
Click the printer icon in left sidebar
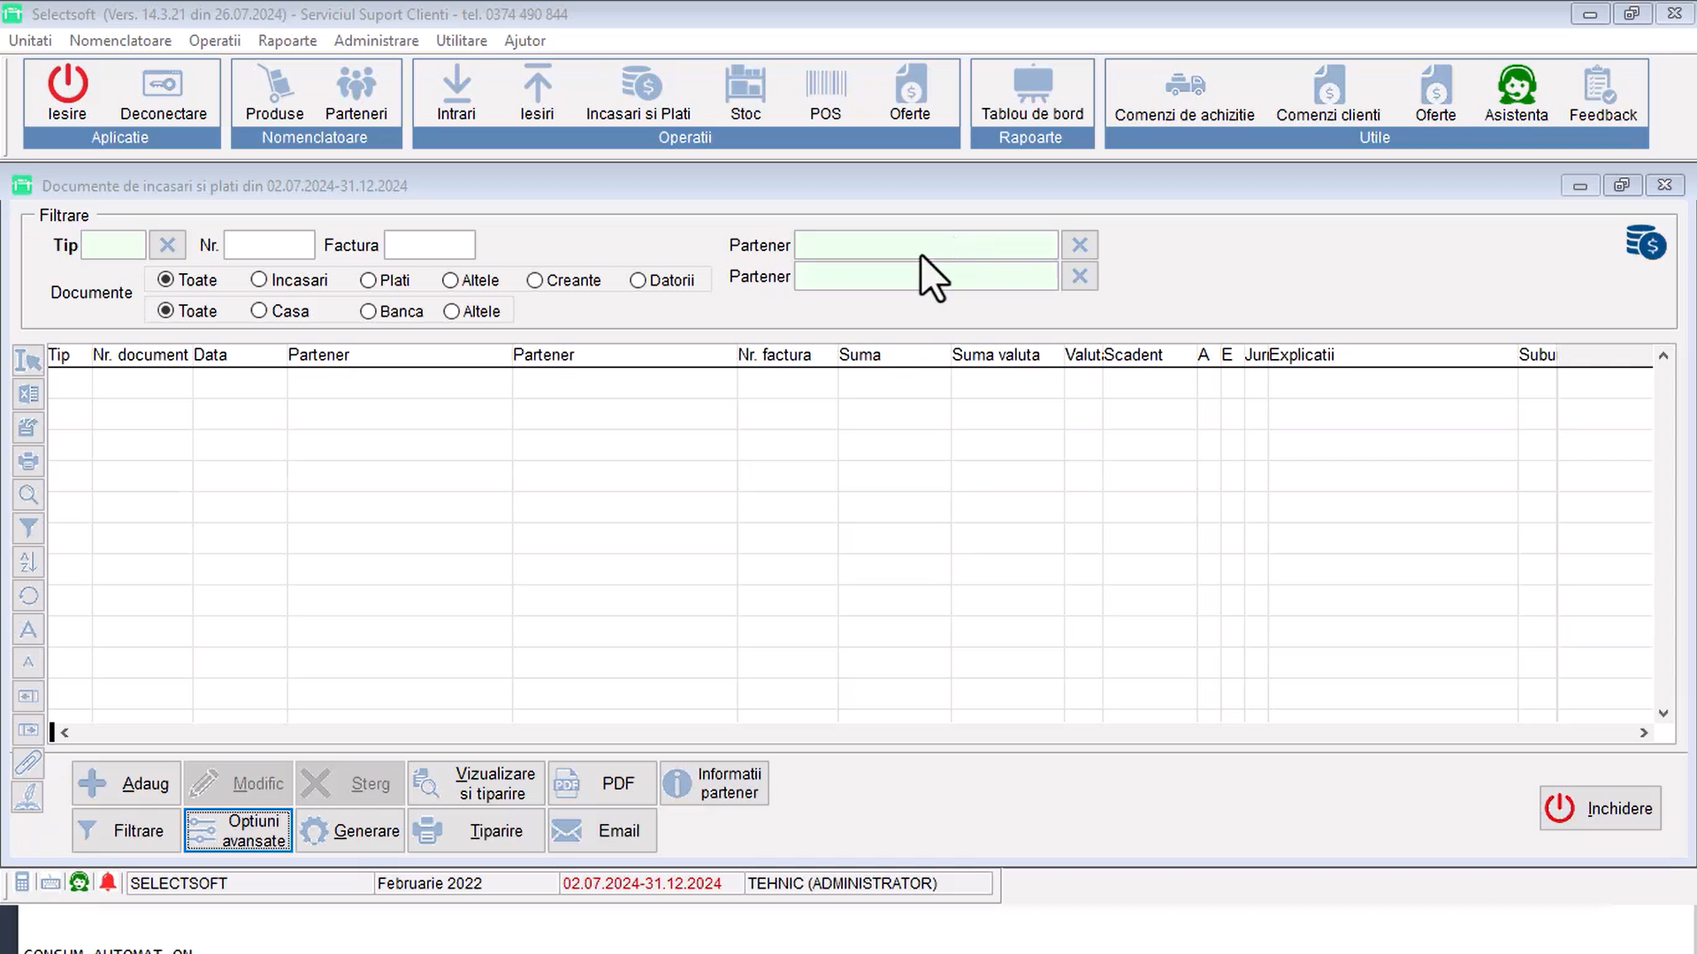coord(27,461)
